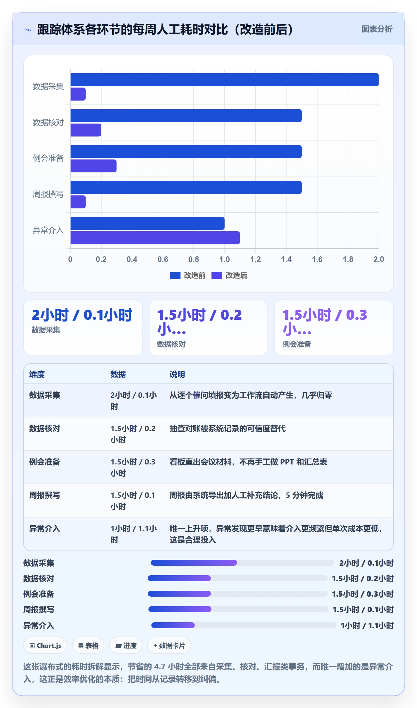Click table value 1.5小时 / 0.3小时
The height and width of the screenshot is (708, 417).
[133, 467]
